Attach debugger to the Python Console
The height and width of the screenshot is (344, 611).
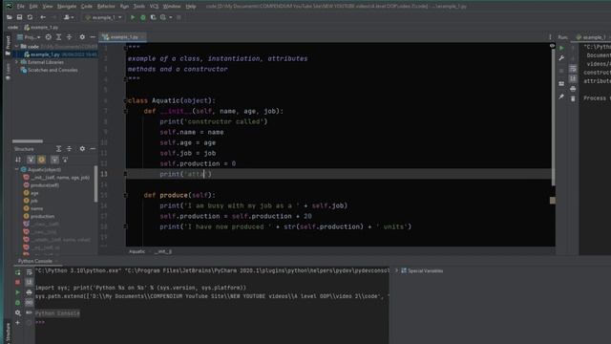(17, 302)
